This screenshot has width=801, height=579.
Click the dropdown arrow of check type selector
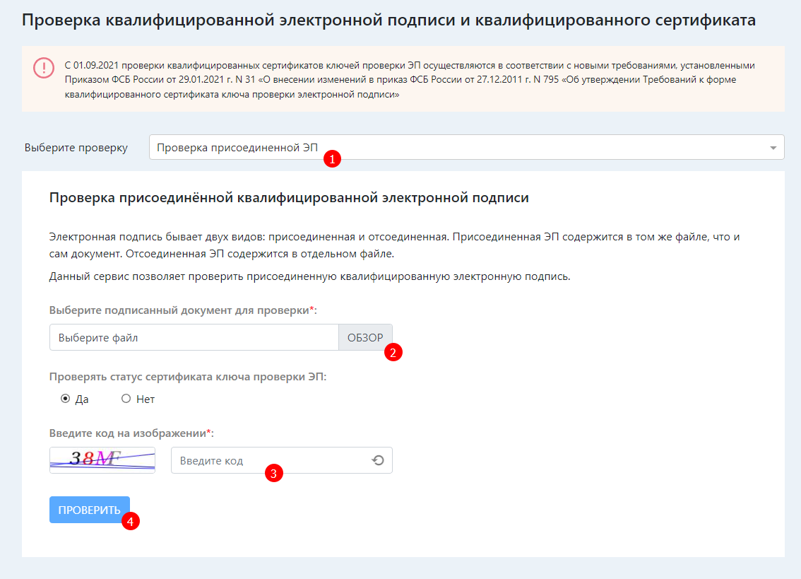pos(773,148)
